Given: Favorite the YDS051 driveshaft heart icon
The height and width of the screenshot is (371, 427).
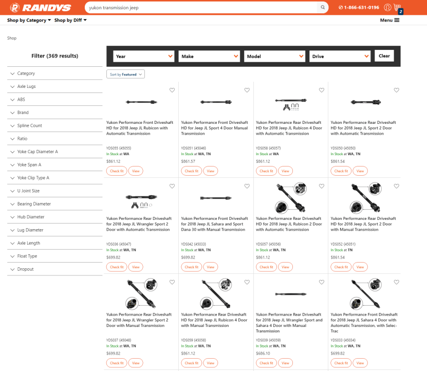Looking at the screenshot, I should (247, 90).
